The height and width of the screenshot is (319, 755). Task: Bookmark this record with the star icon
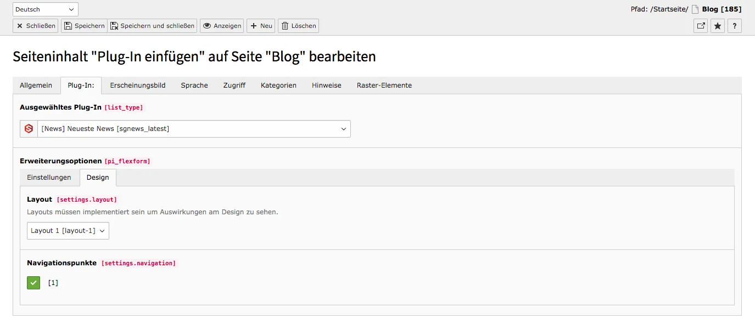(717, 25)
